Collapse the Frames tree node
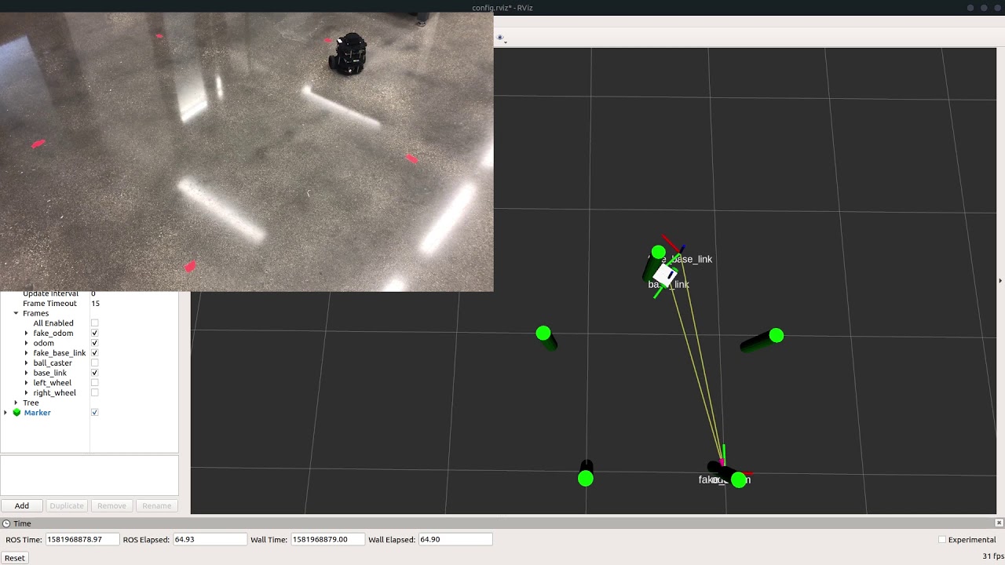This screenshot has height=565, width=1005. pyautogui.click(x=16, y=313)
